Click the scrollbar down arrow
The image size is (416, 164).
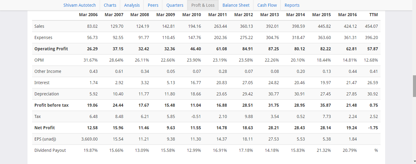[414, 161]
